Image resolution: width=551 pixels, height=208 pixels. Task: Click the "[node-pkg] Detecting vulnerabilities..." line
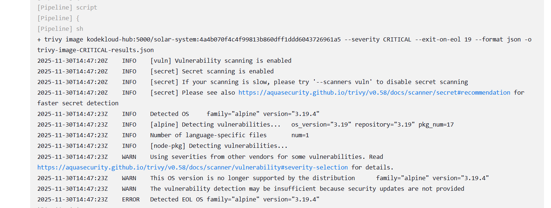pyautogui.click(x=219, y=146)
